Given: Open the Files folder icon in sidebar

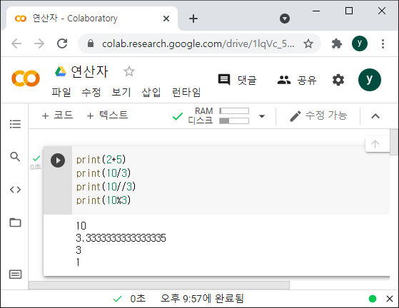Looking at the screenshot, I should tap(15, 222).
